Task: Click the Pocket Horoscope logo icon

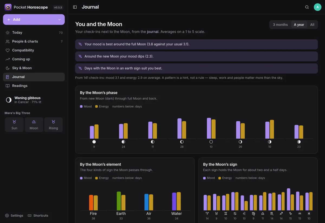Action: [x=8, y=7]
